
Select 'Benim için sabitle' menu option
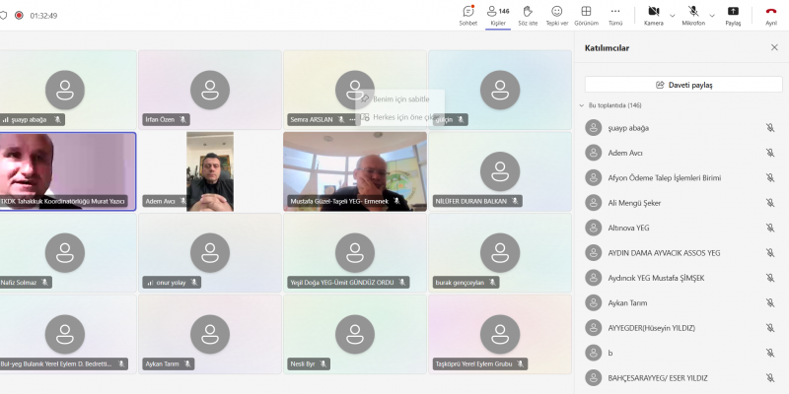click(x=401, y=99)
